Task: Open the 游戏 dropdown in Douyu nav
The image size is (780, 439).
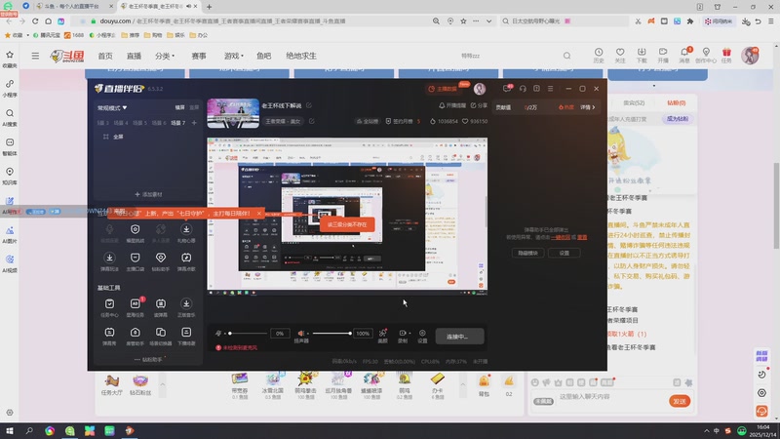Action: [x=233, y=56]
